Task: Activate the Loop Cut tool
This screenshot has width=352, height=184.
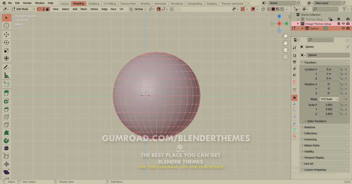Action: coord(7,117)
